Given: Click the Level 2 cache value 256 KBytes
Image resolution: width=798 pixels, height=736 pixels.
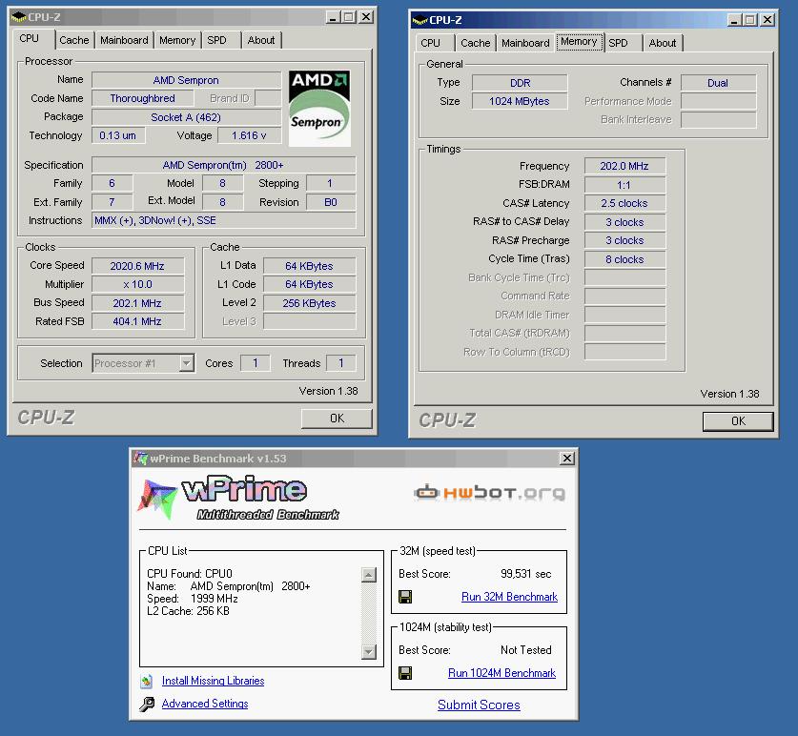Looking at the screenshot, I should pos(310,303).
